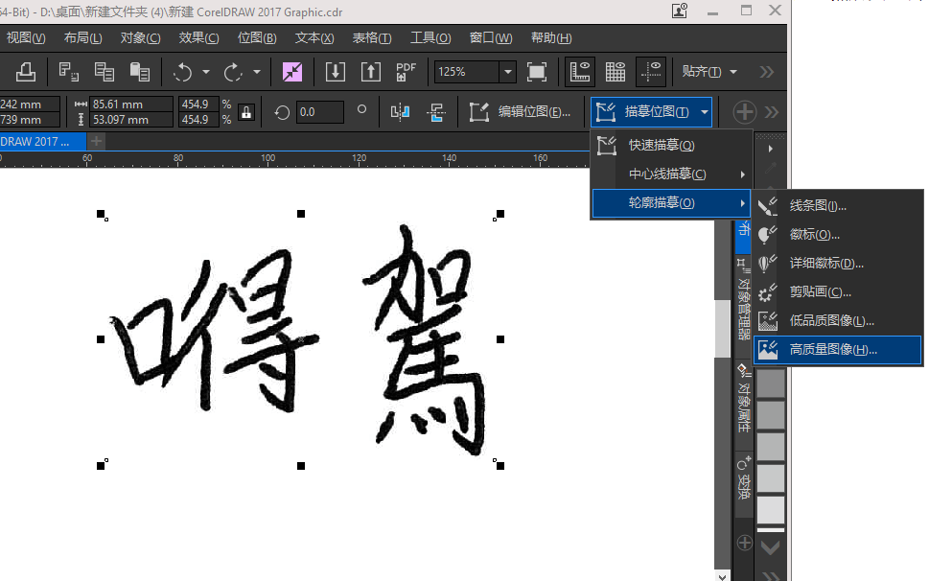Click the rotation angle field showing 0.0
This screenshot has height=581, width=929.
[x=319, y=112]
